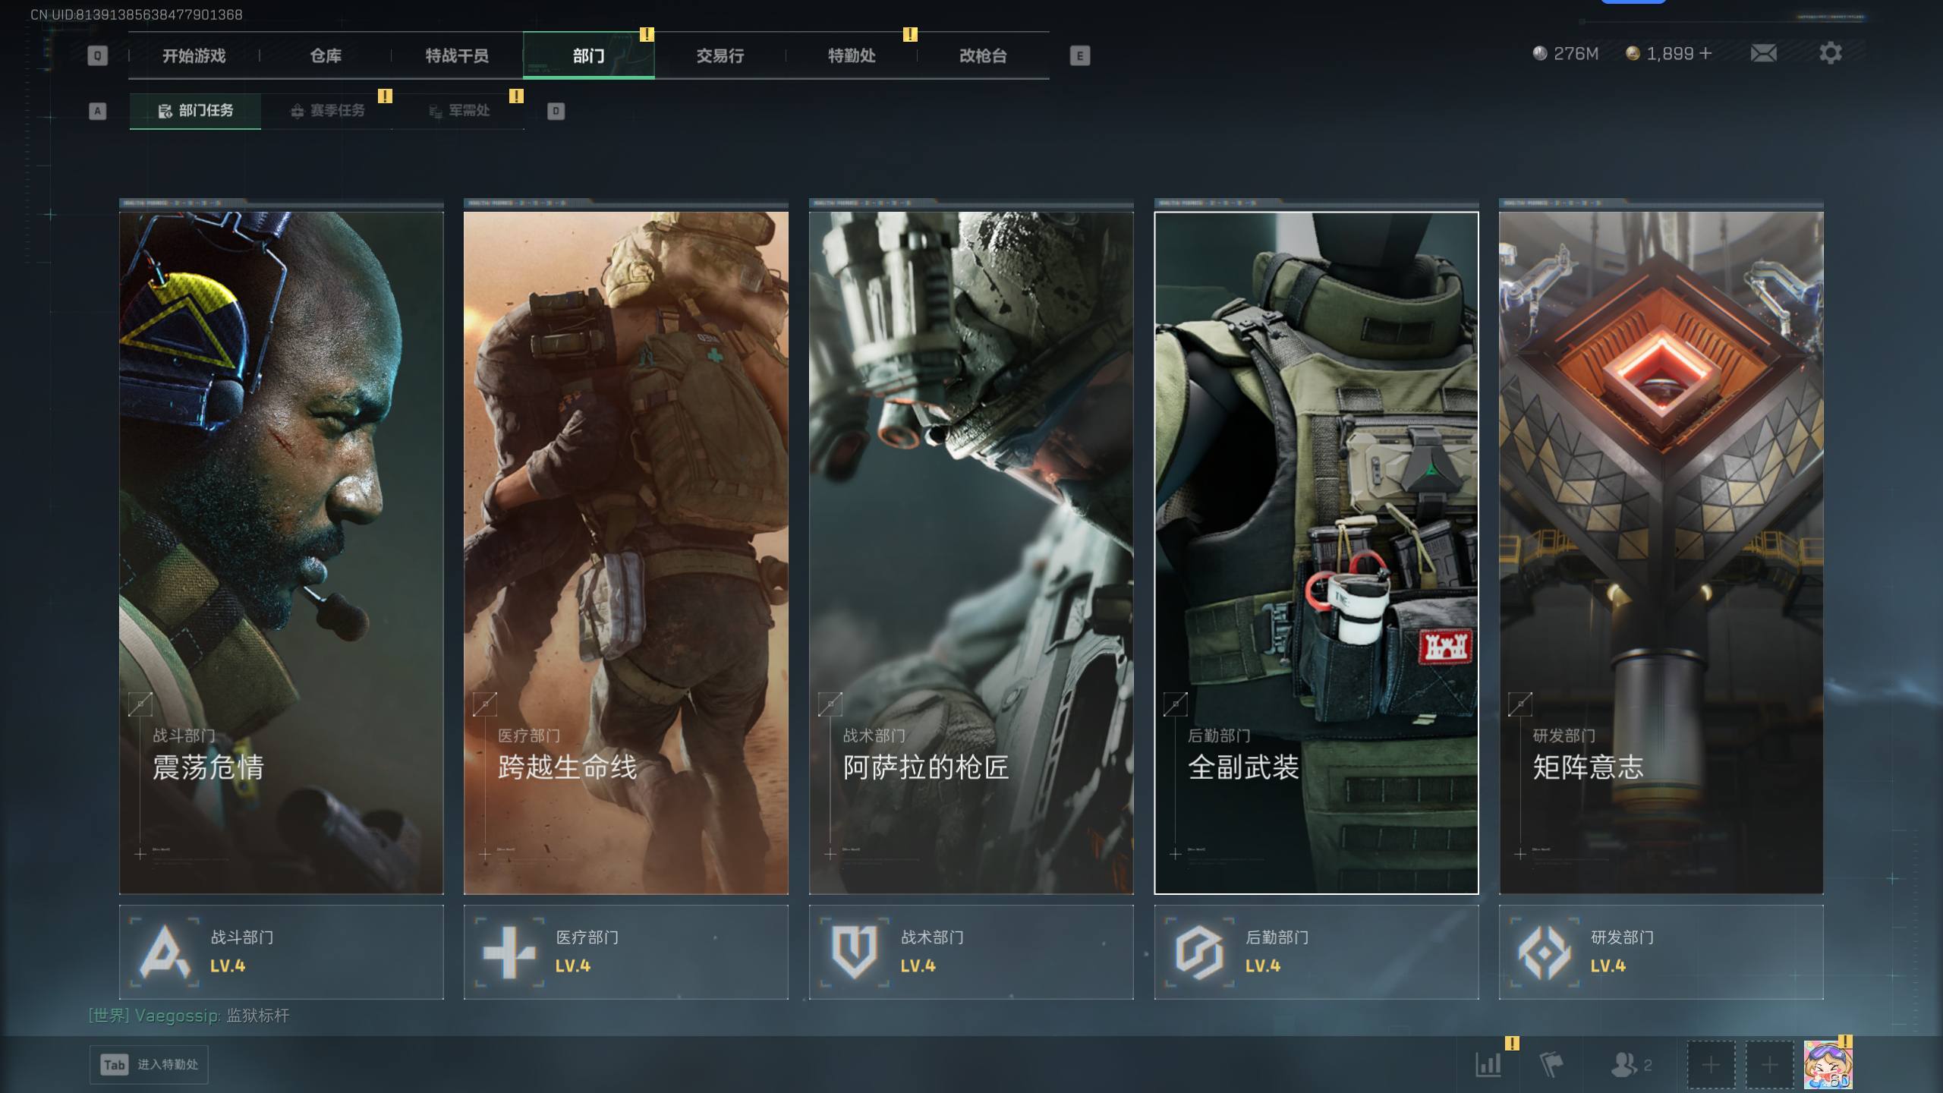
Task: Click the world chat message line
Action: click(189, 1016)
